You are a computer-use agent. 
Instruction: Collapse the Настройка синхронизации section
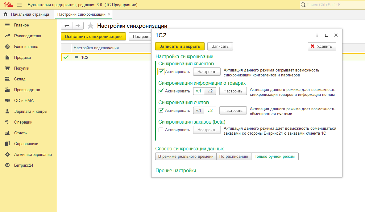click(184, 57)
